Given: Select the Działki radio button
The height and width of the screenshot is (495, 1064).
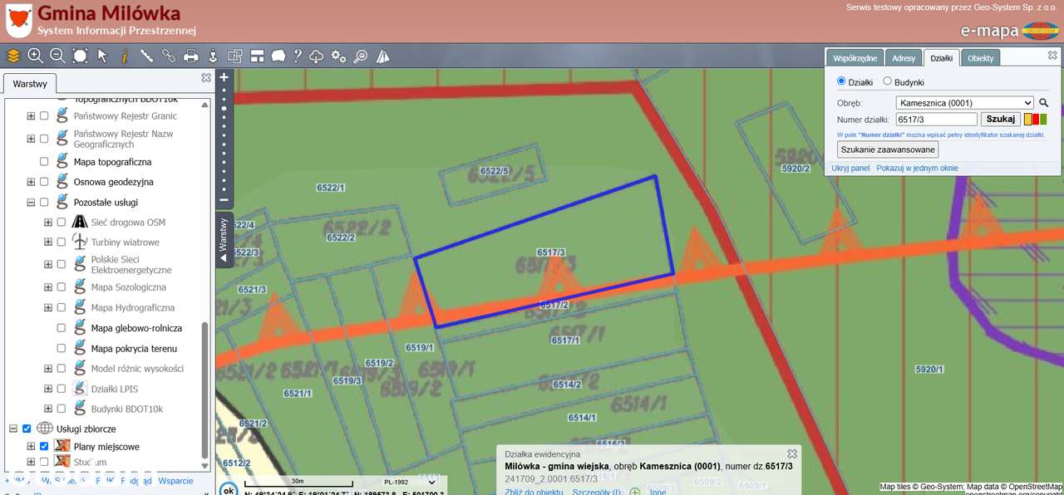Looking at the screenshot, I should click(841, 81).
